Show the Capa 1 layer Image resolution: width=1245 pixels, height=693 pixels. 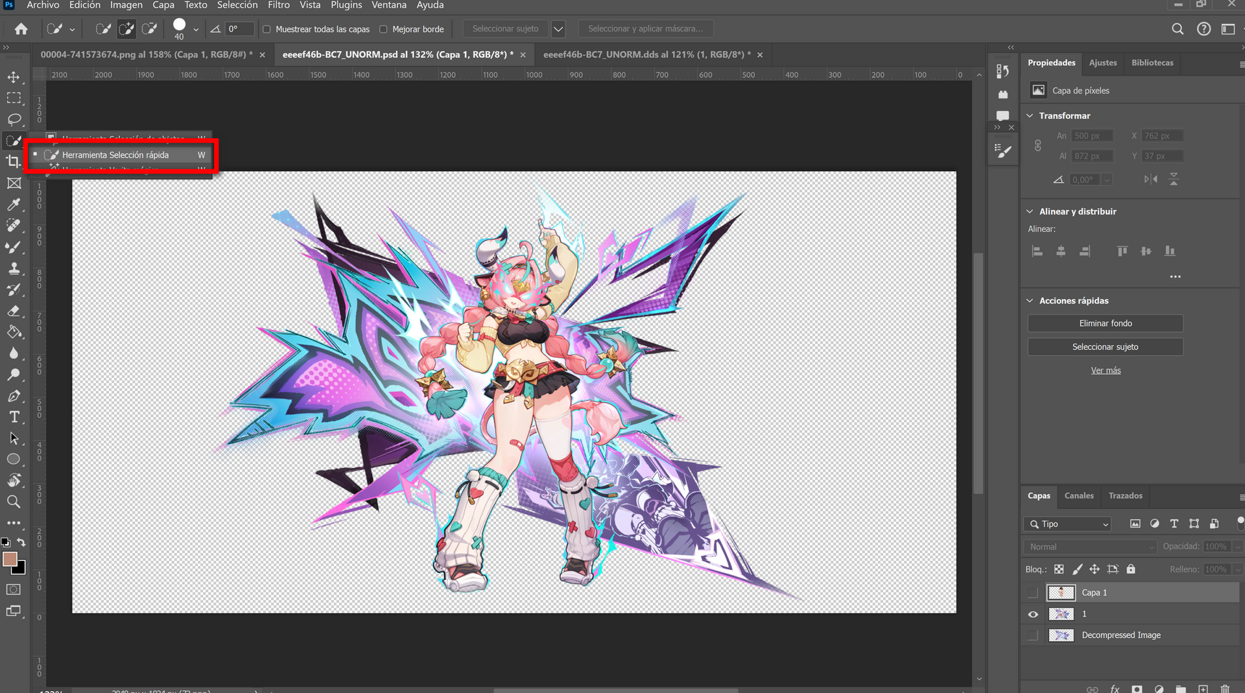point(1033,593)
